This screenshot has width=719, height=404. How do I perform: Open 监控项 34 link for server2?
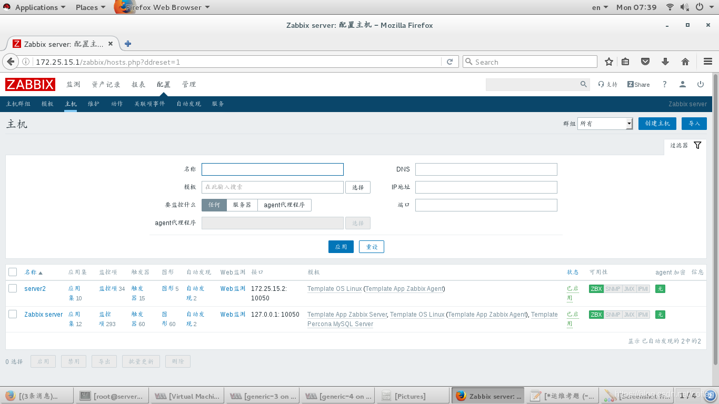pos(112,289)
